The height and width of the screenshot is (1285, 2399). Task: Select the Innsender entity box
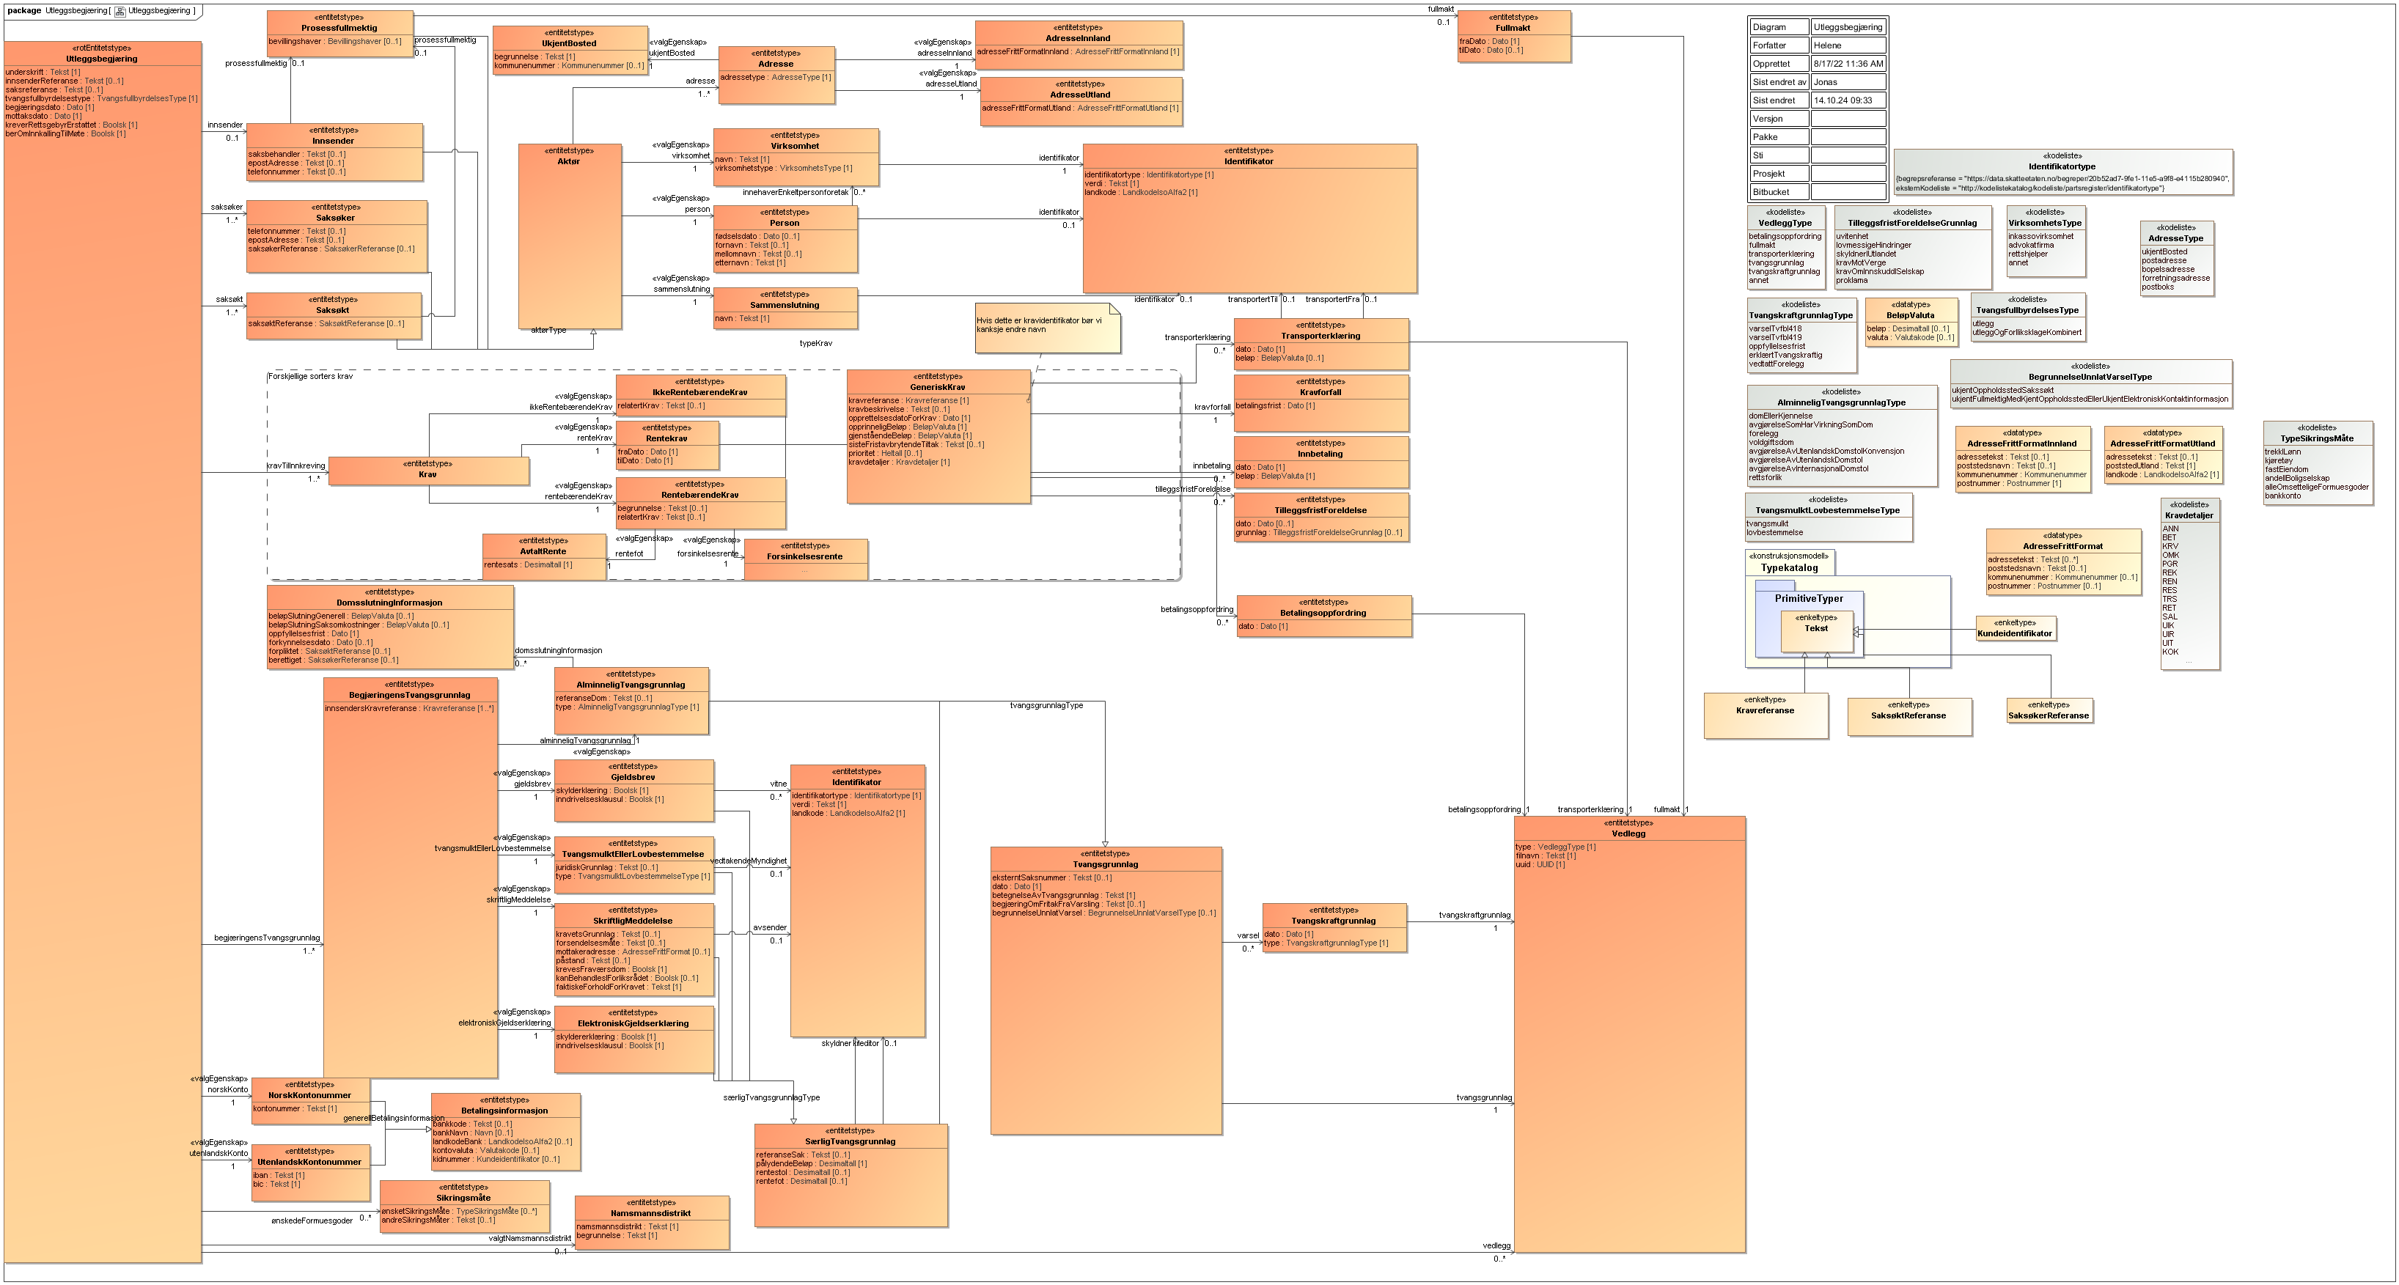[x=334, y=152]
